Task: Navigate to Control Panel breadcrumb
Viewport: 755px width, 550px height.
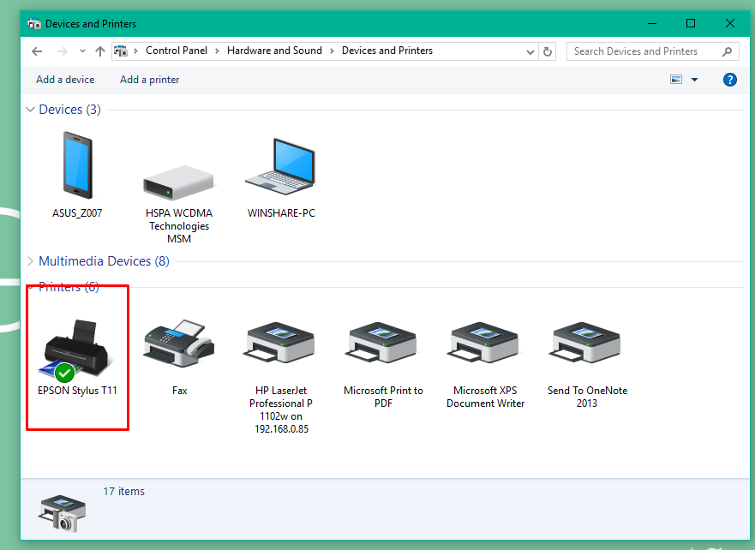Action: tap(177, 51)
